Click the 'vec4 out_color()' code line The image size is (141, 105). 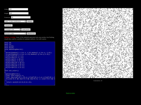11,71
